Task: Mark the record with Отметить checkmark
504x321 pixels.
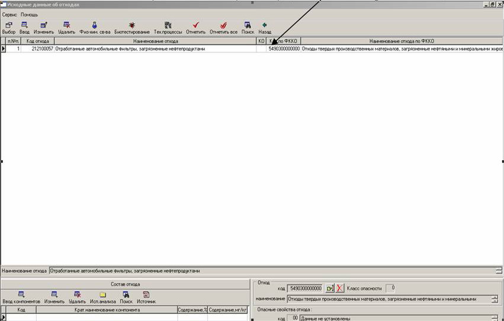Action: click(195, 25)
